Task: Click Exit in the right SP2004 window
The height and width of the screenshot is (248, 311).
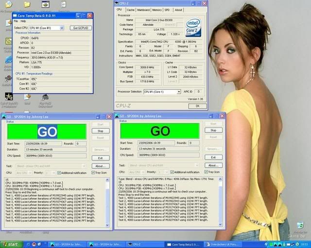Action: click(x=213, y=157)
